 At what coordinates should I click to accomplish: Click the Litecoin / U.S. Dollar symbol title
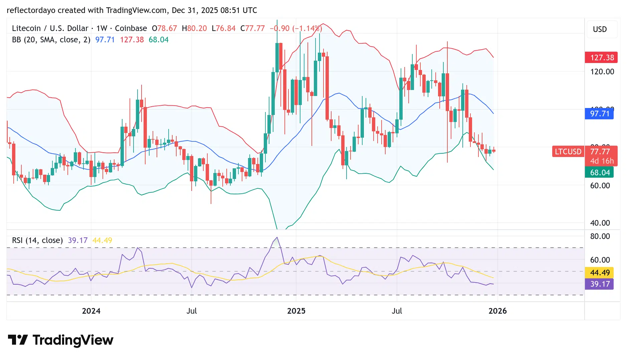pyautogui.click(x=50, y=28)
